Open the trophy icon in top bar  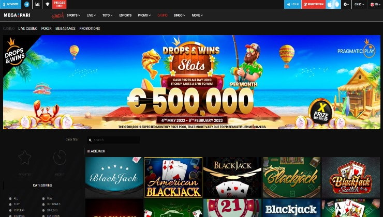pyautogui.click(x=48, y=4)
